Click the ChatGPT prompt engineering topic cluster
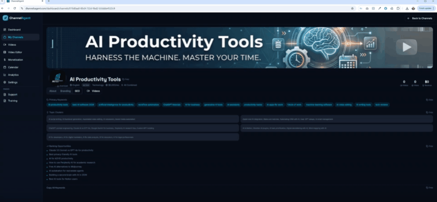Screen dimensions: 437x202 point(143,128)
